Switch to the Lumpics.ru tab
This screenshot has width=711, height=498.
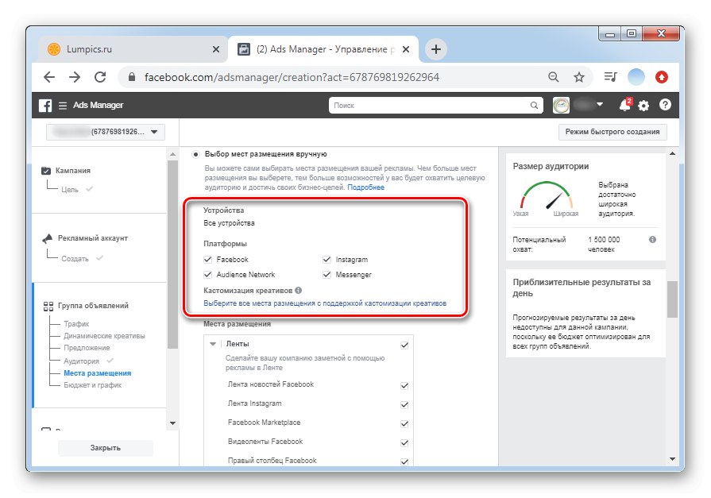(132, 49)
